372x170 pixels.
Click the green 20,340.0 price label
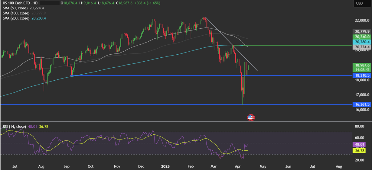click(x=362, y=37)
